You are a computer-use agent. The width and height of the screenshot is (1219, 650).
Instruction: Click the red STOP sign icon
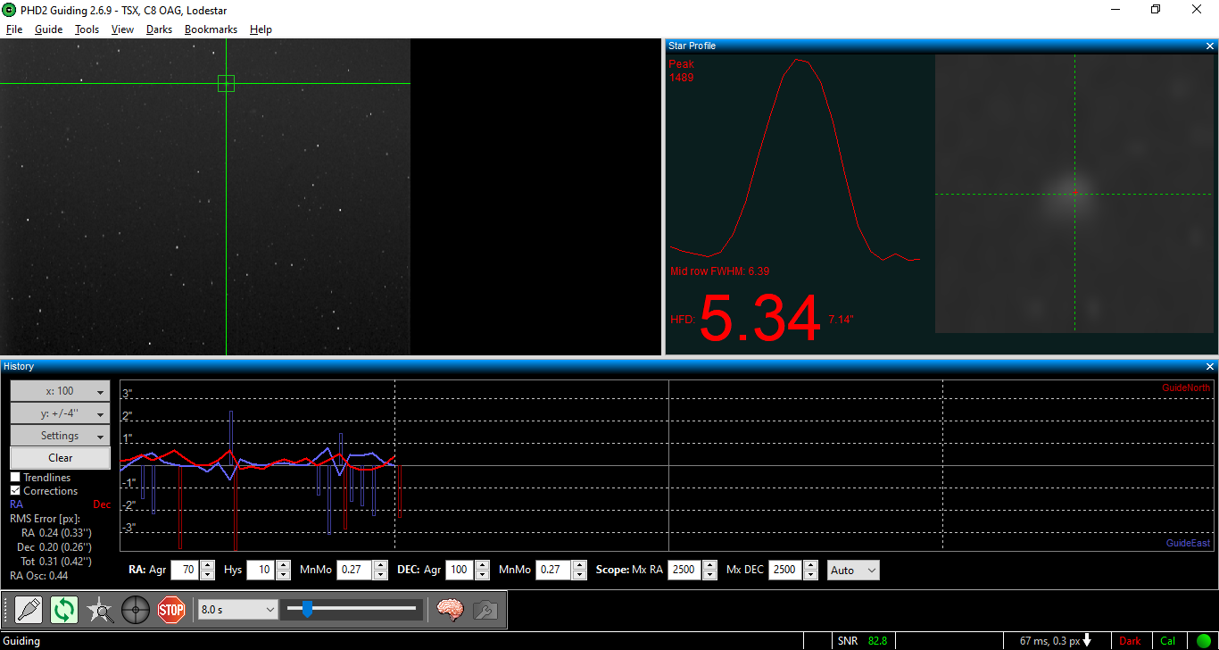170,611
